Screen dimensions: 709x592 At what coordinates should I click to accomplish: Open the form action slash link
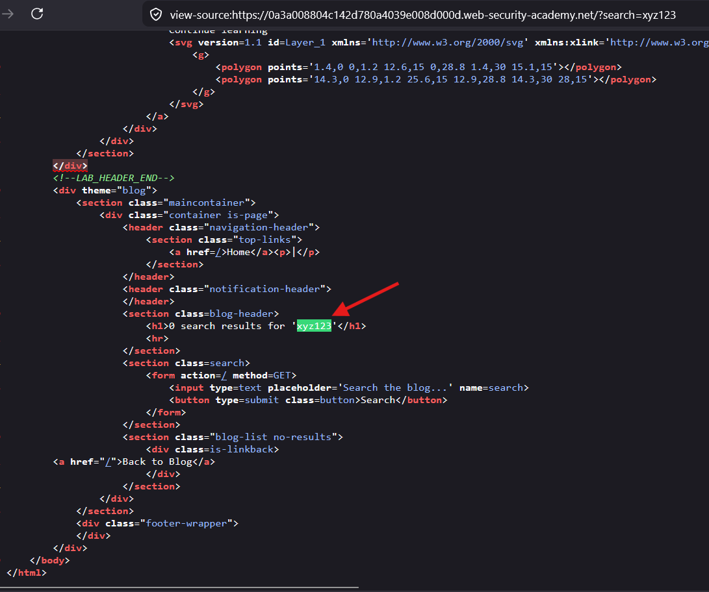pyautogui.click(x=224, y=376)
